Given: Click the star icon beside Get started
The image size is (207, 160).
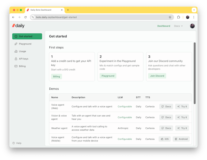Looking at the screenshot, I should click(x=16, y=36).
